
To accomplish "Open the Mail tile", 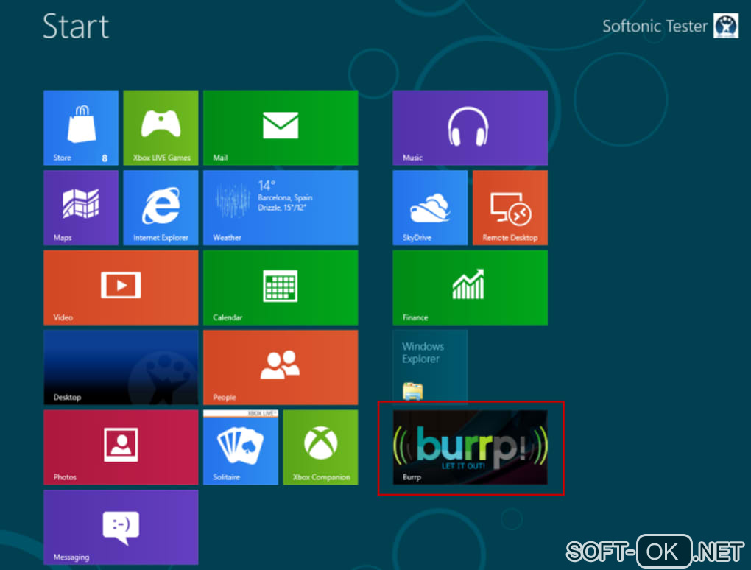I will (281, 128).
